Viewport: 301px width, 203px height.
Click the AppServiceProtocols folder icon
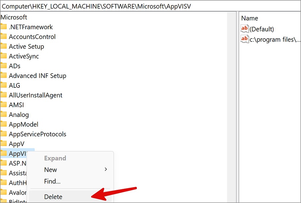pos(3,134)
